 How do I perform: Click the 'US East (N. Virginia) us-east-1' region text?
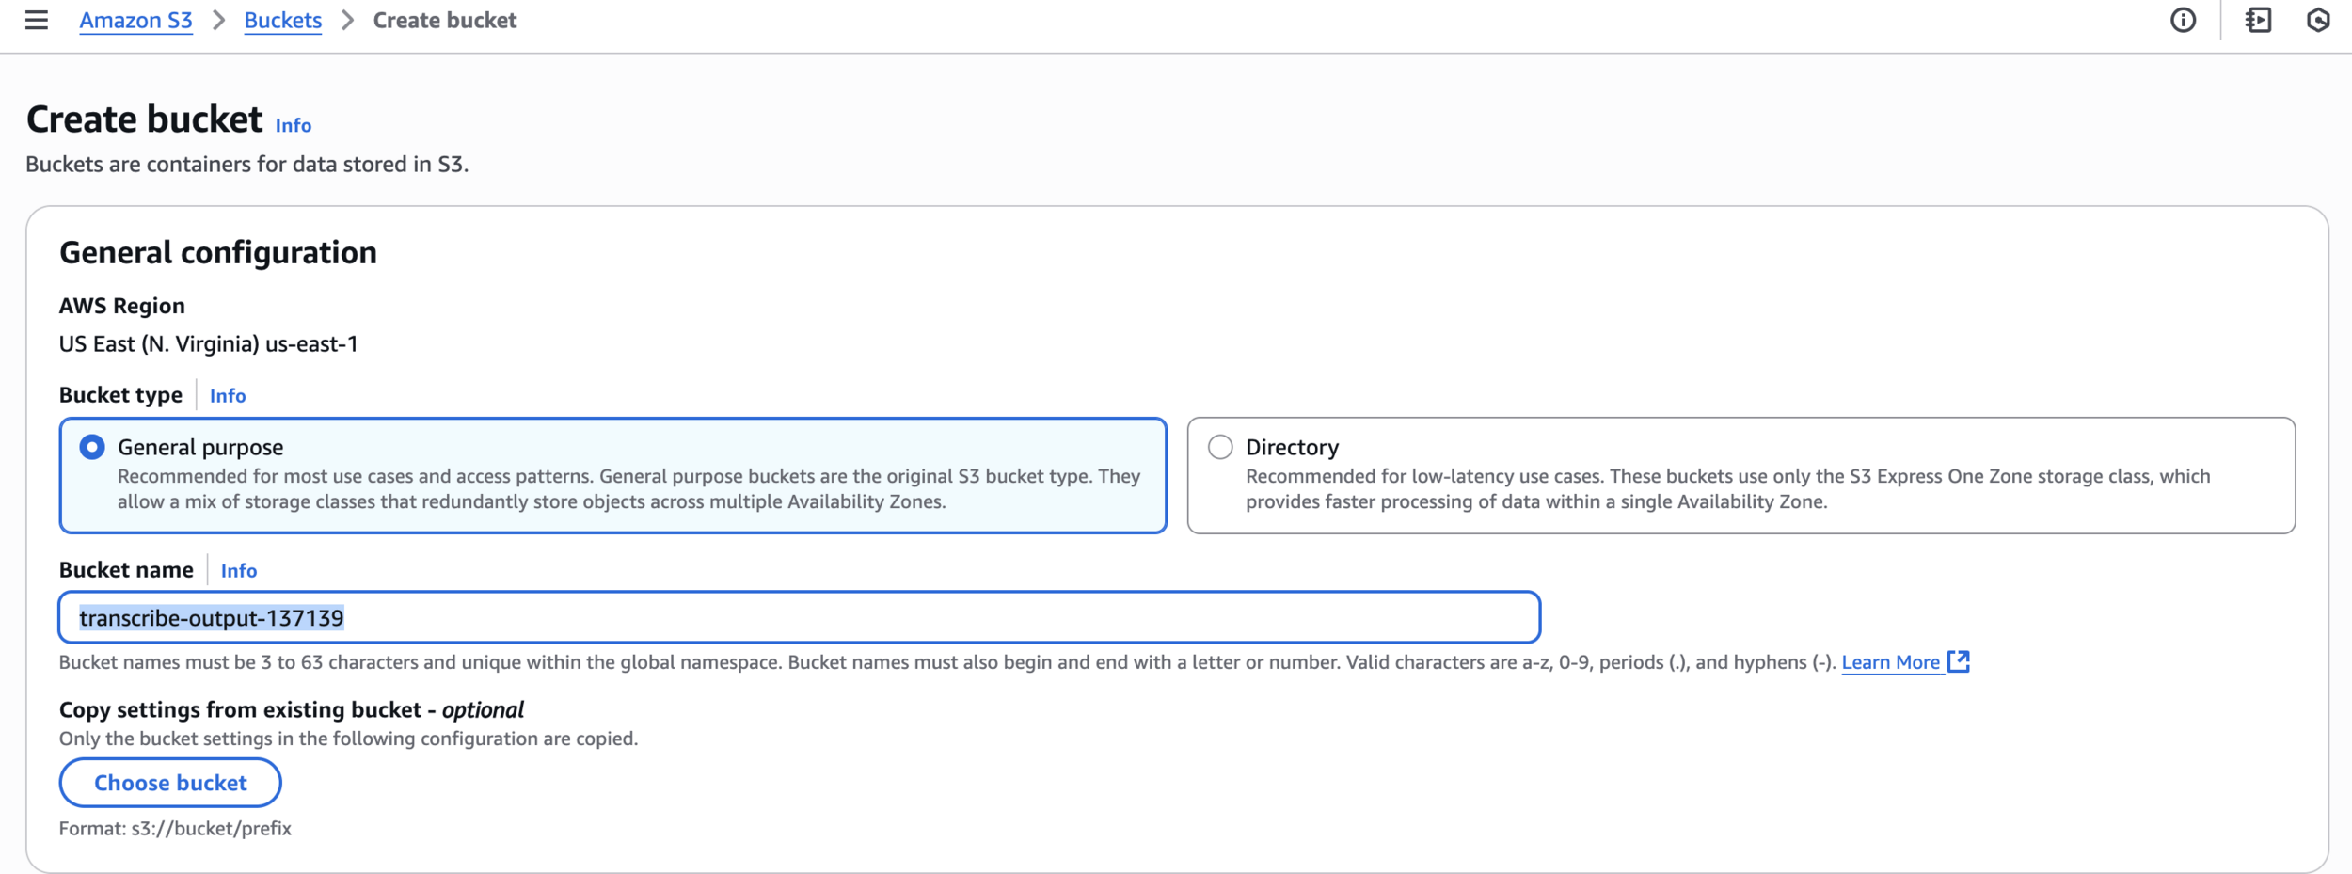coord(209,344)
